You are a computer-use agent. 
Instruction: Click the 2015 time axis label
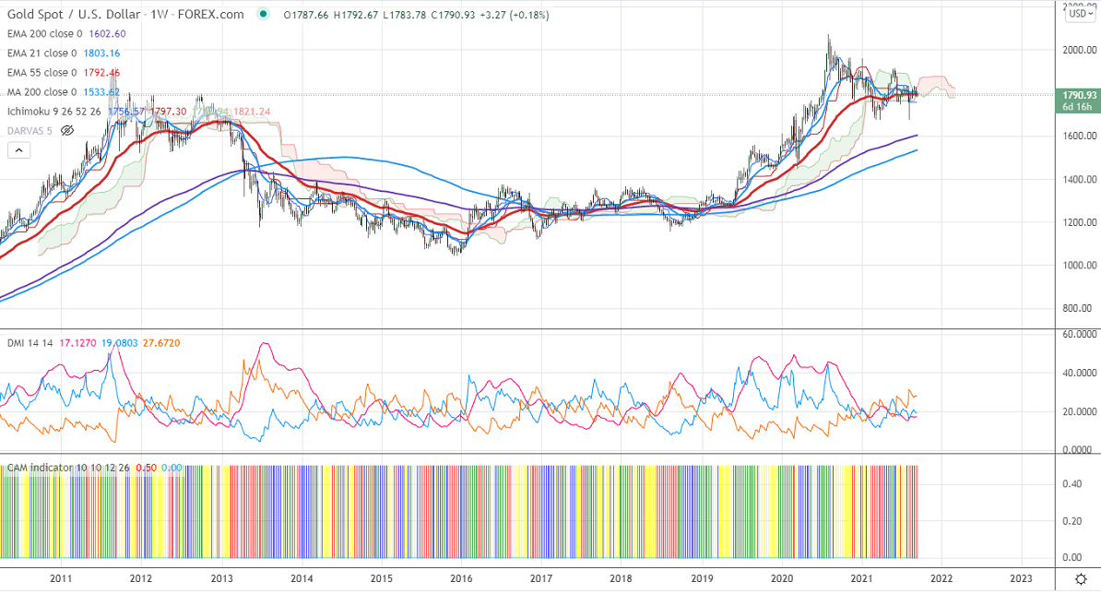pos(381,578)
